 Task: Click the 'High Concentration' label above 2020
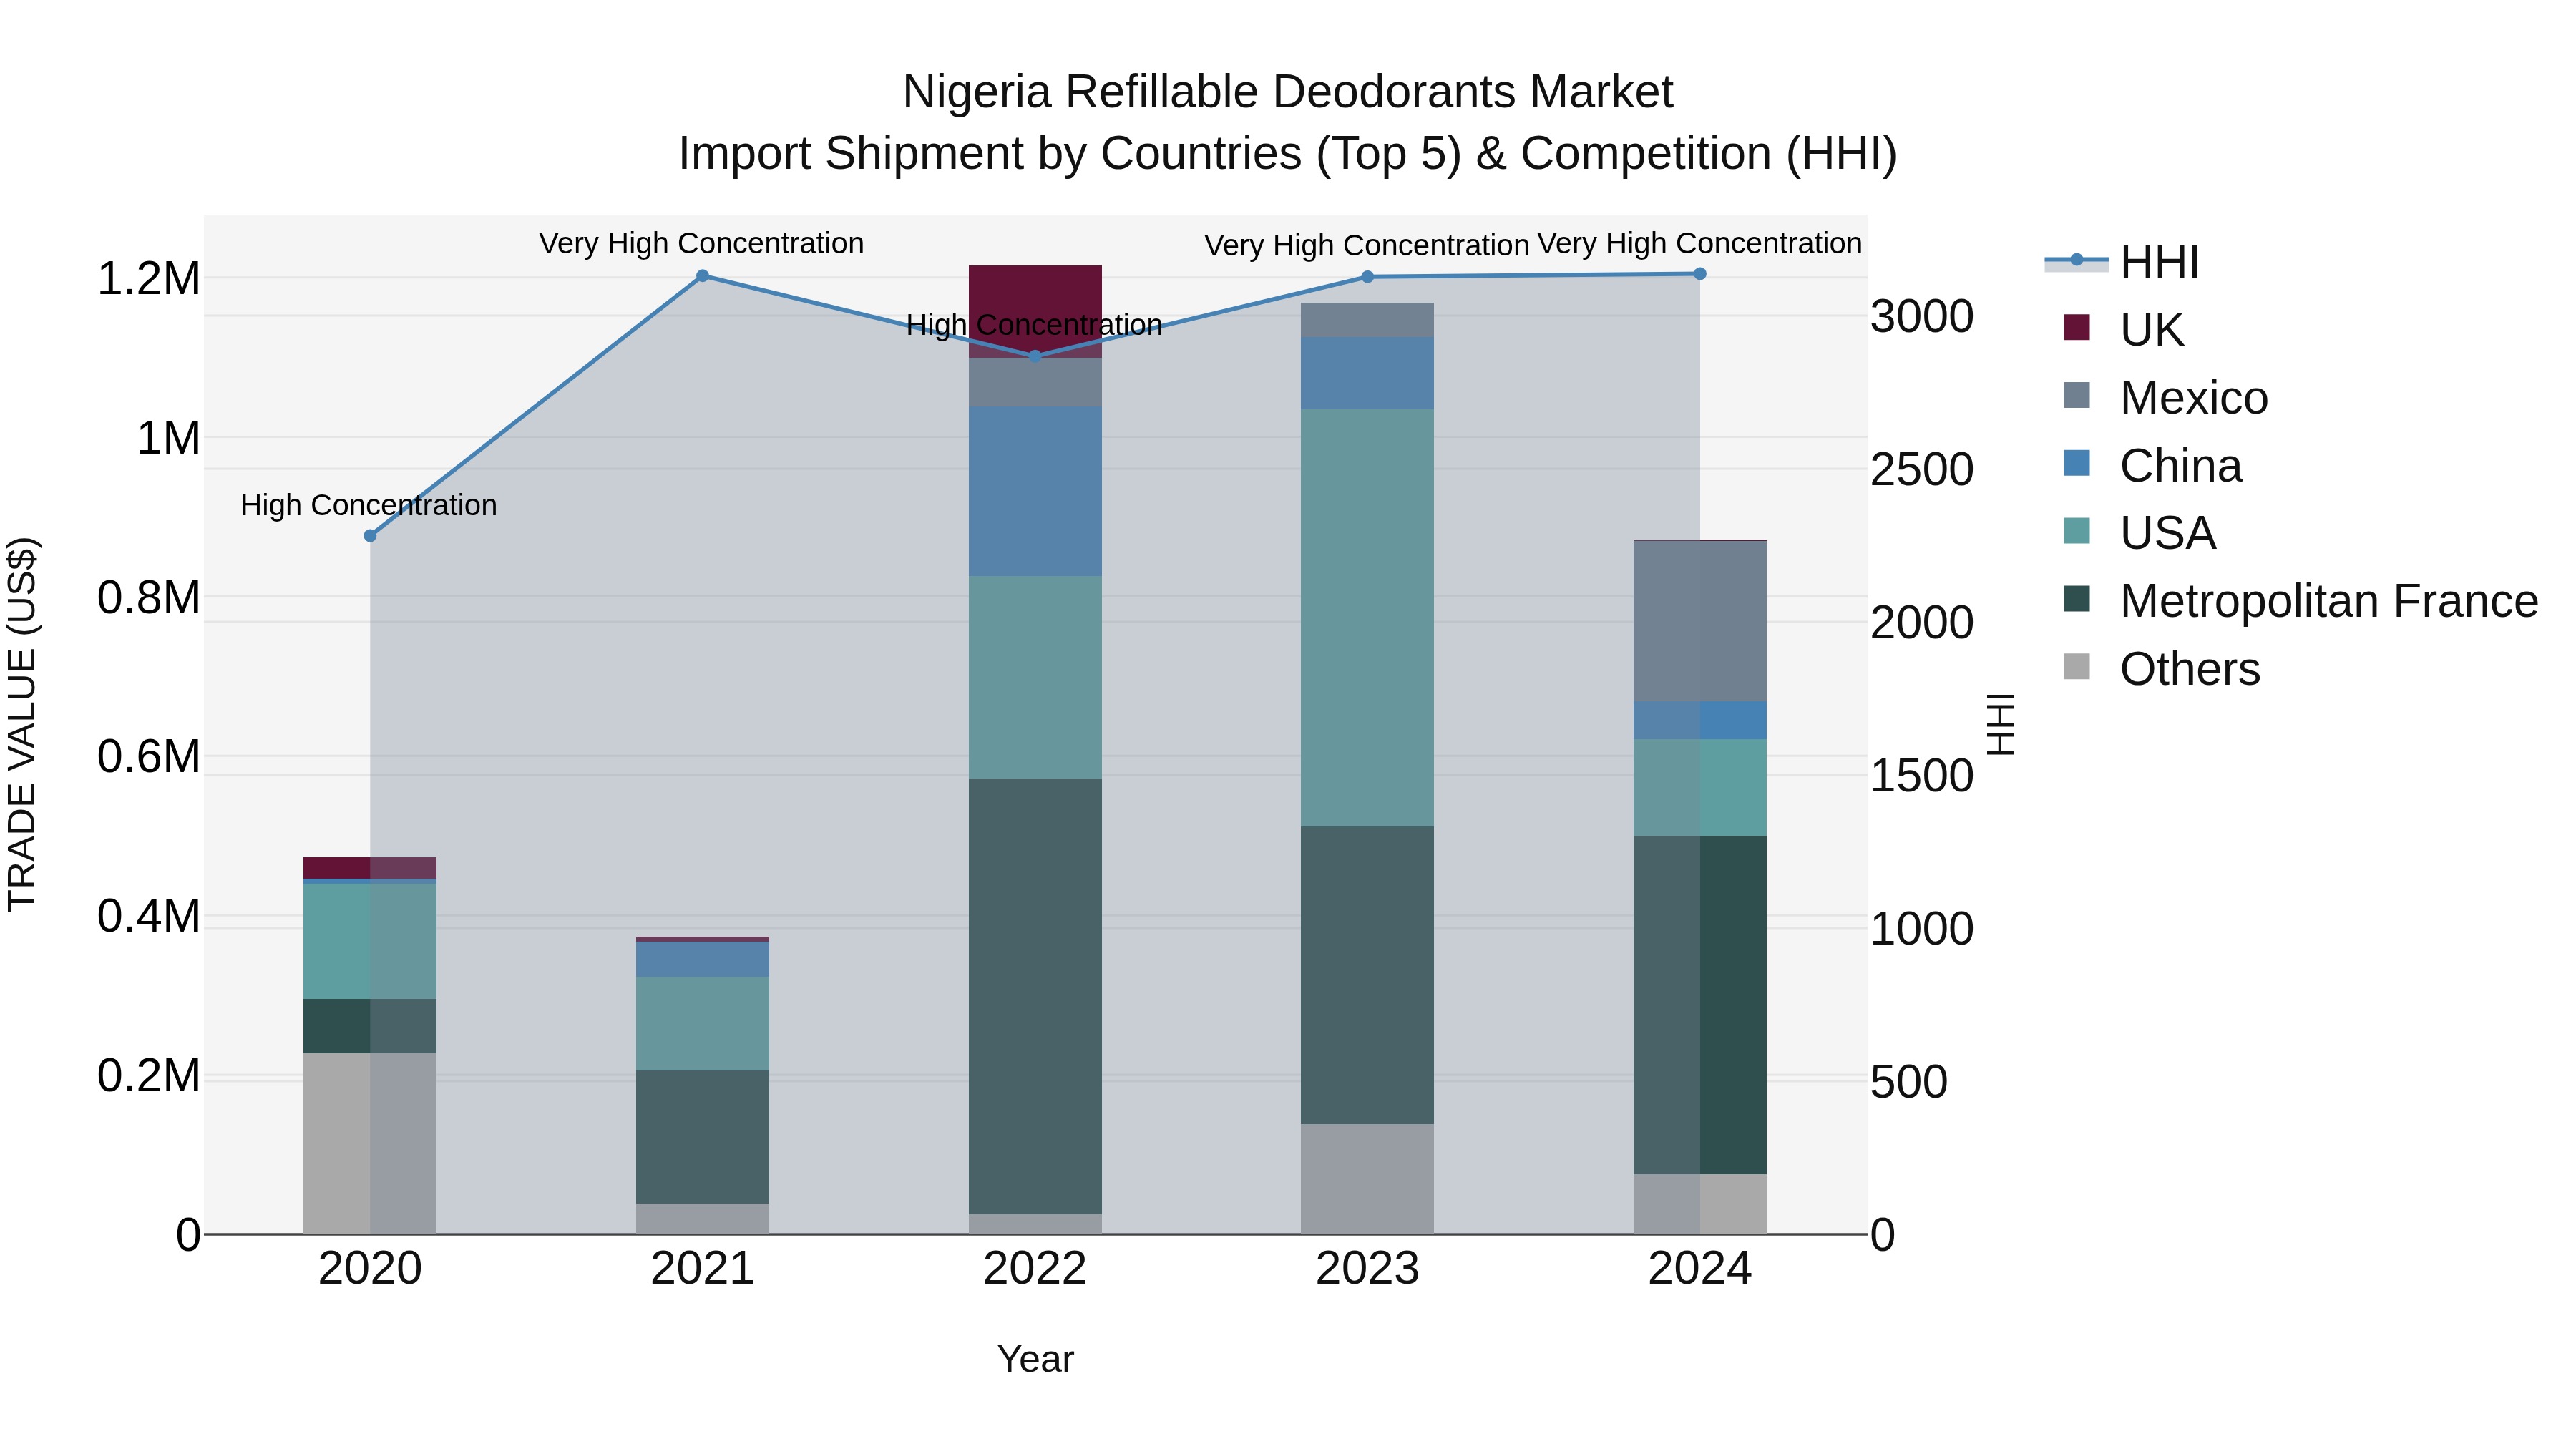(369, 505)
